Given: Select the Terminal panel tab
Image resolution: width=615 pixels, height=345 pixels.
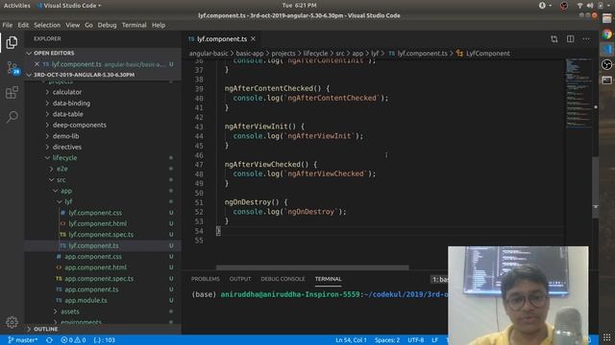Looking at the screenshot, I should point(329,279).
